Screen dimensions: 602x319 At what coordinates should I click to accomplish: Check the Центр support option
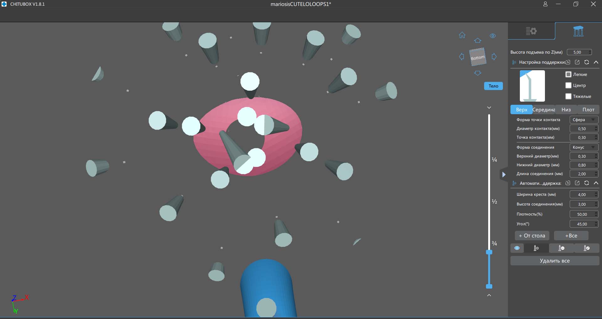coord(568,85)
